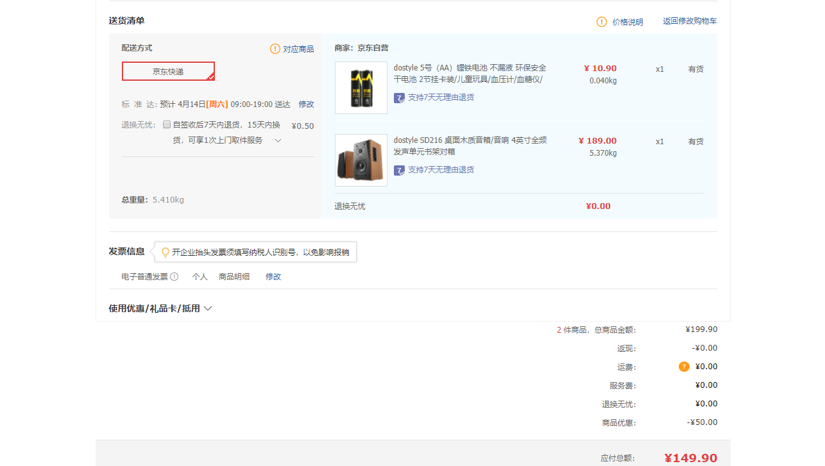Click the info icon next to 电子普通发票

174,277
